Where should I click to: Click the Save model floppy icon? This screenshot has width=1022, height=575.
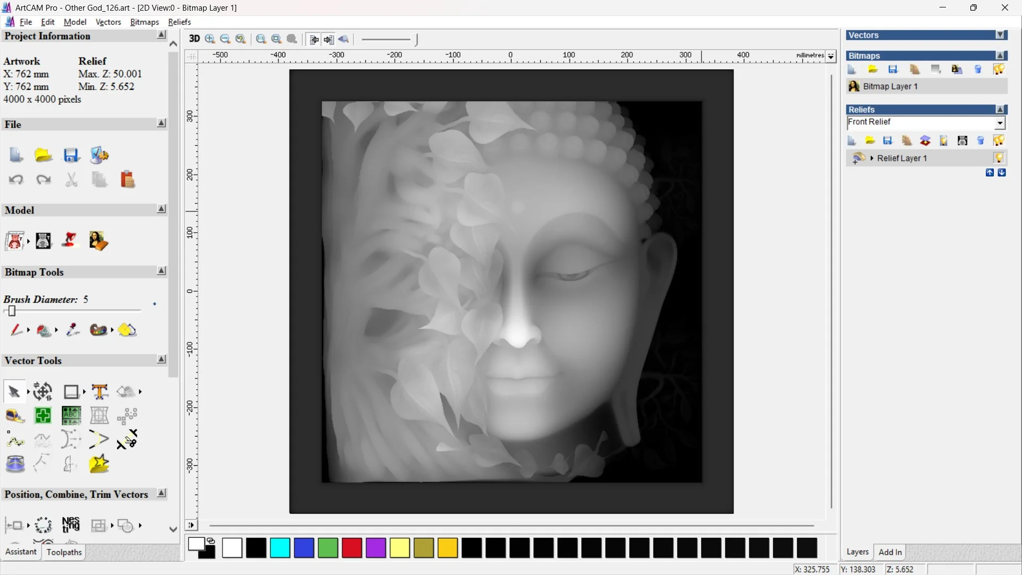[71, 155]
